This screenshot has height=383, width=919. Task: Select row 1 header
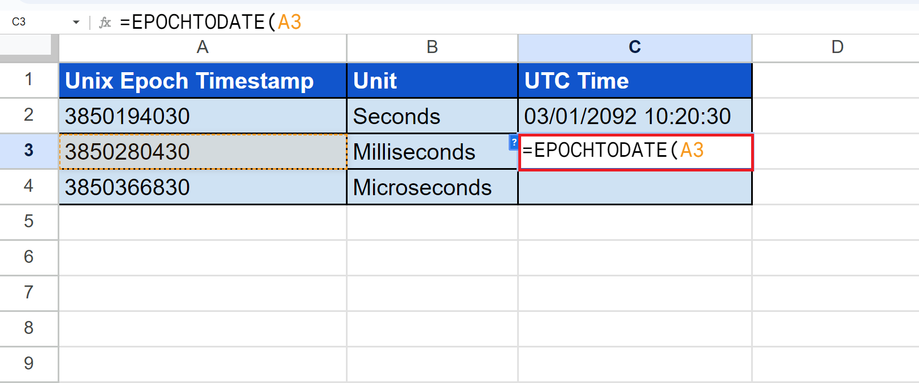tap(29, 80)
